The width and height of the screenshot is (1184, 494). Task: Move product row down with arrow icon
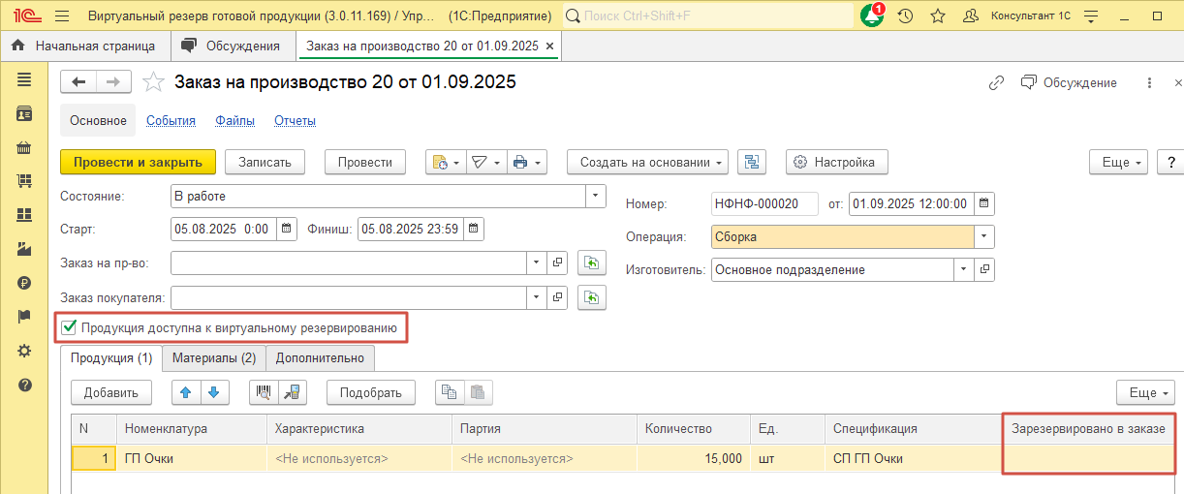(213, 392)
